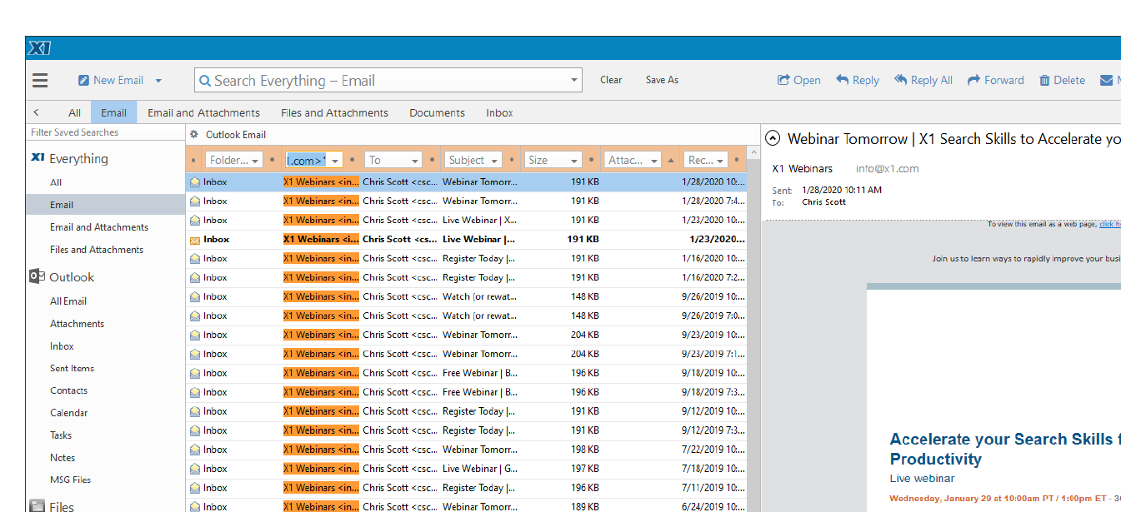This screenshot has width=1121, height=512.
Task: Open the Folder column filter dropdown
Action: tap(255, 160)
